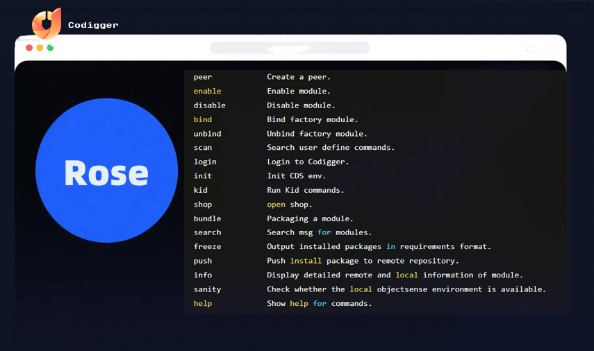Select the peer command
This screenshot has width=594, height=351.
[203, 77]
